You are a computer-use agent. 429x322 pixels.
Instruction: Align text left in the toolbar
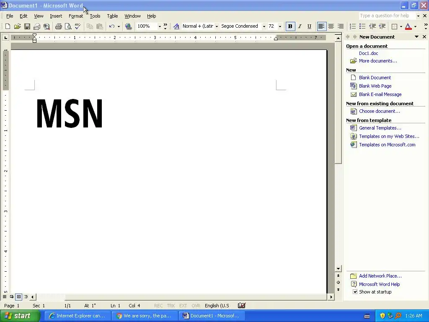321,26
